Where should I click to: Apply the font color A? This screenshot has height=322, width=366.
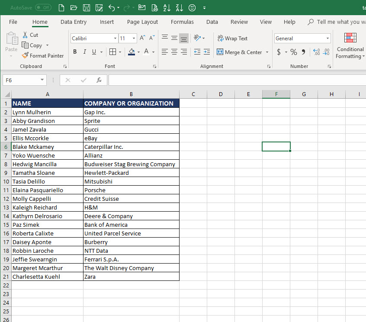tap(146, 52)
